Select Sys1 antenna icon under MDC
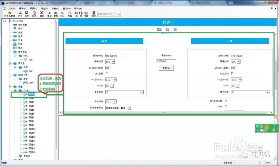 tap(25, 60)
